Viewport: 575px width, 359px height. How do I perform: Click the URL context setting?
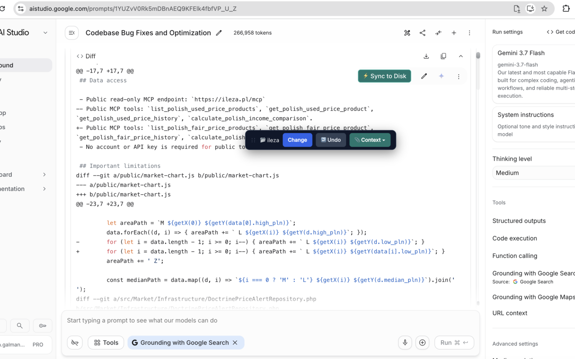point(510,313)
